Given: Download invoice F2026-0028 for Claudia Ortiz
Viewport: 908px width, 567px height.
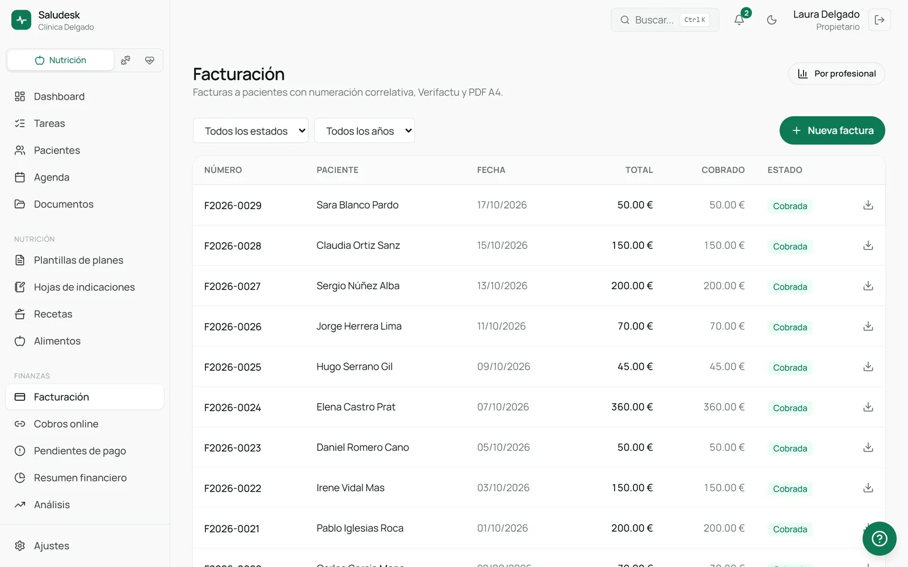Looking at the screenshot, I should click(868, 246).
